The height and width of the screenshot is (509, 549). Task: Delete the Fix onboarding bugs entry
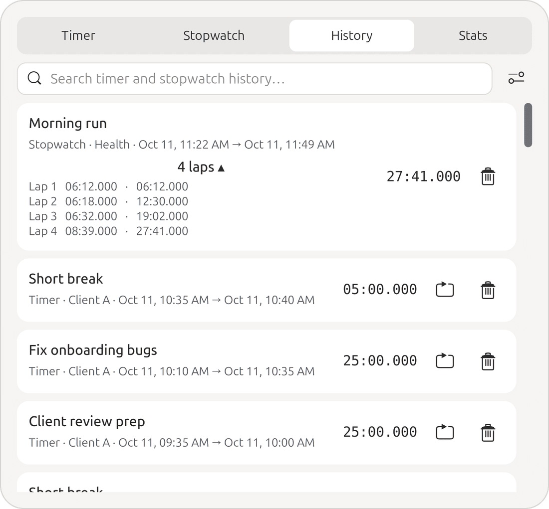(x=488, y=361)
